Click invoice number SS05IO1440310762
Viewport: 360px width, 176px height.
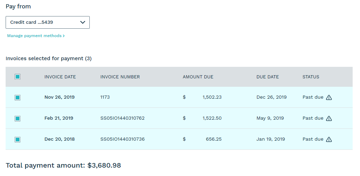[x=122, y=118]
